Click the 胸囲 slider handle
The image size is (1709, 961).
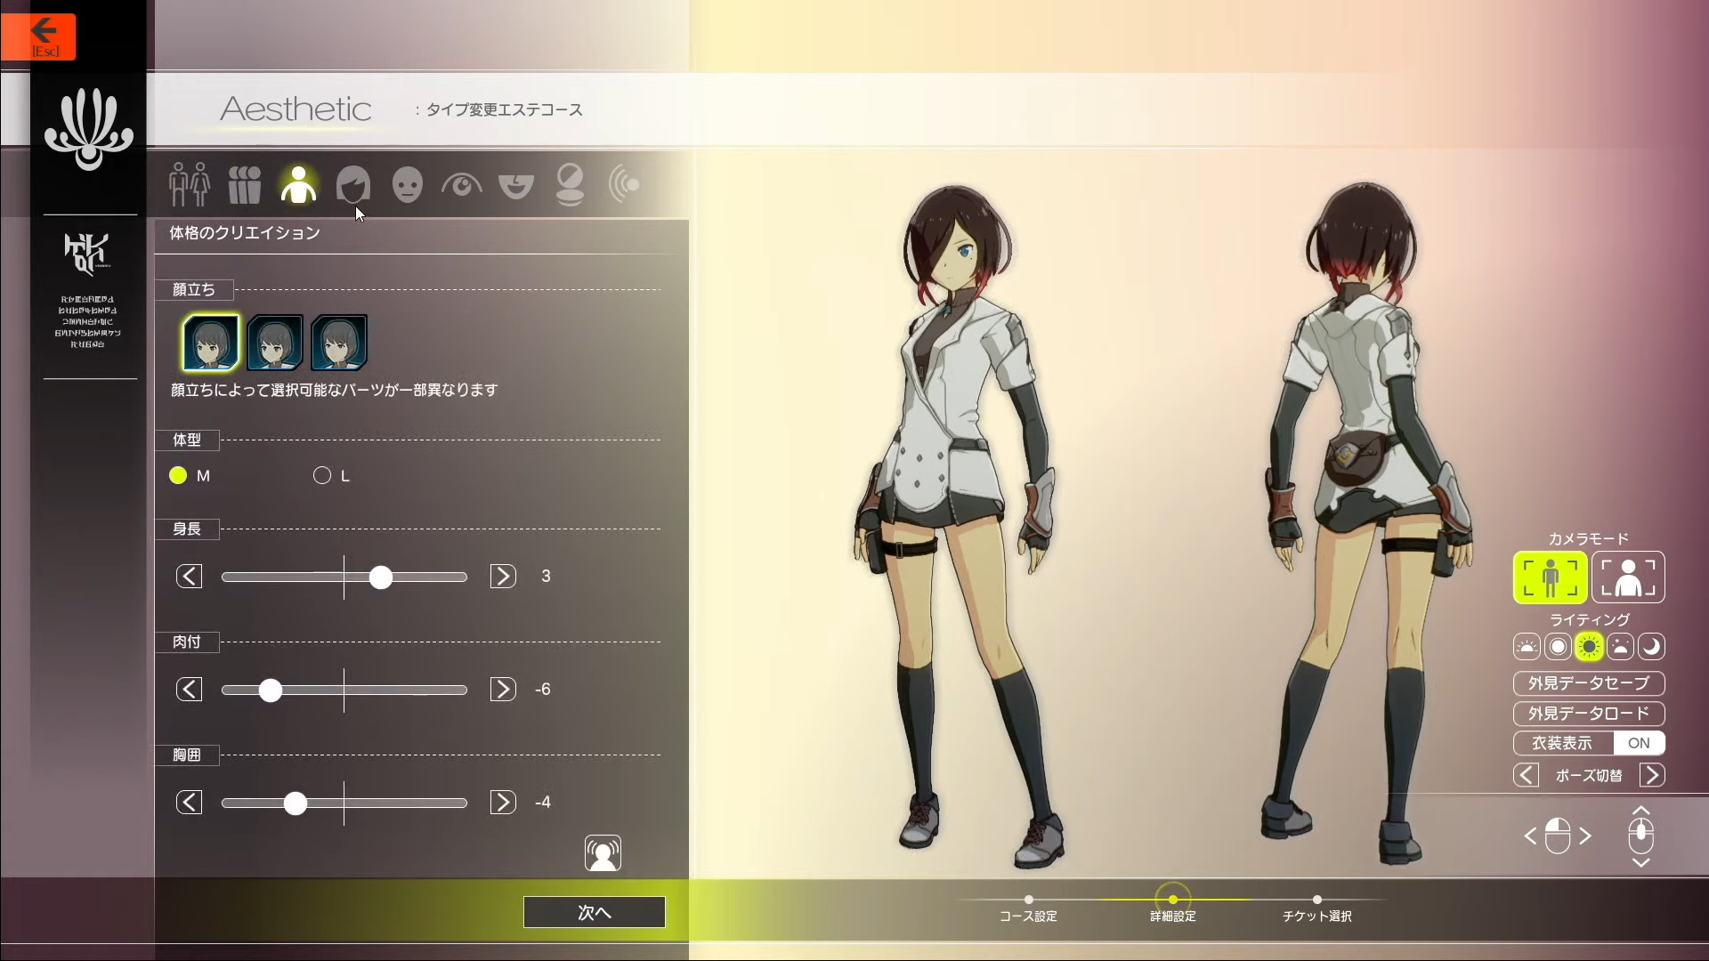296,804
